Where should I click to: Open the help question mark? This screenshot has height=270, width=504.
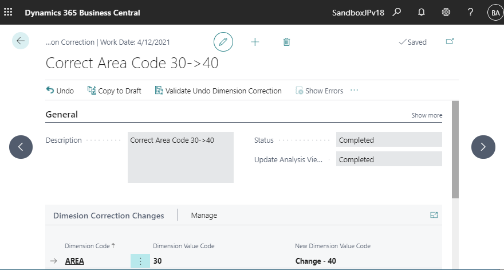(x=470, y=13)
